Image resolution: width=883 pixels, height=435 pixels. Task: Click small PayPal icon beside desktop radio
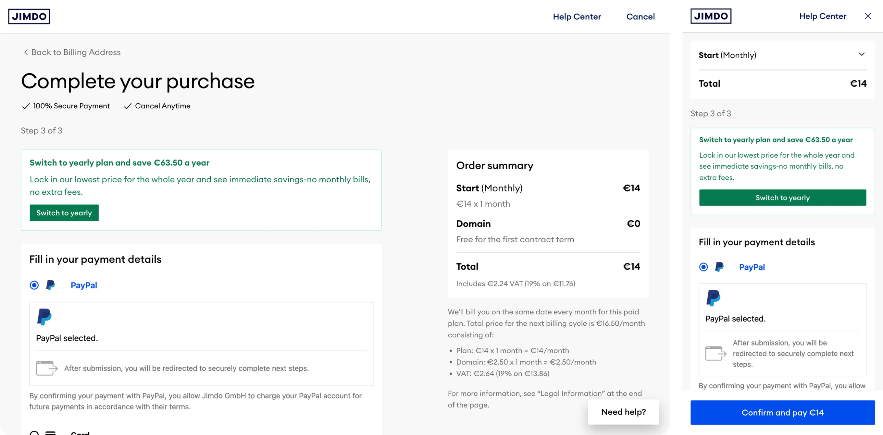pyautogui.click(x=50, y=285)
